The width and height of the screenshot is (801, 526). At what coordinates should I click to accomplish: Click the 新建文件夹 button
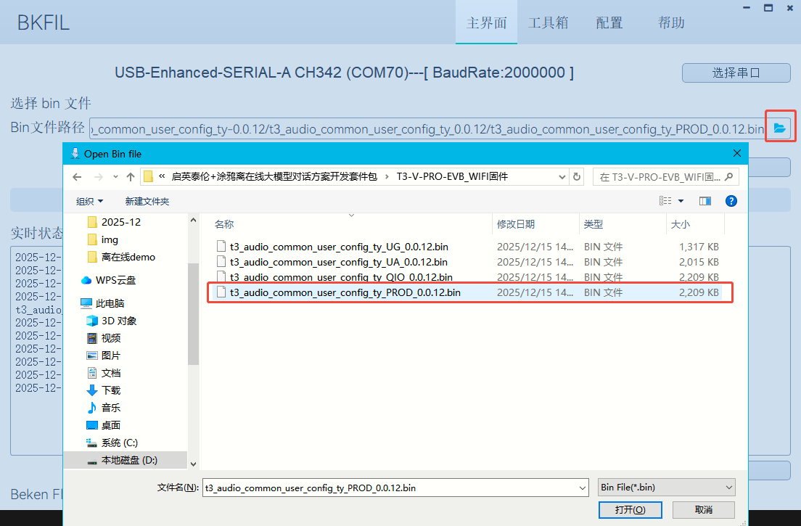click(x=147, y=201)
